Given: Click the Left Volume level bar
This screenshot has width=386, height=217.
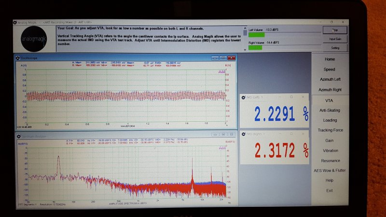Looking at the screenshot, I should (x=285, y=35).
